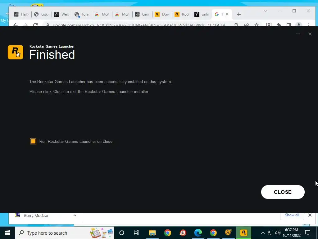This screenshot has width=318, height=239.
Task: Open a new Chrome tab with plus icon
Action: pyautogui.click(x=239, y=14)
